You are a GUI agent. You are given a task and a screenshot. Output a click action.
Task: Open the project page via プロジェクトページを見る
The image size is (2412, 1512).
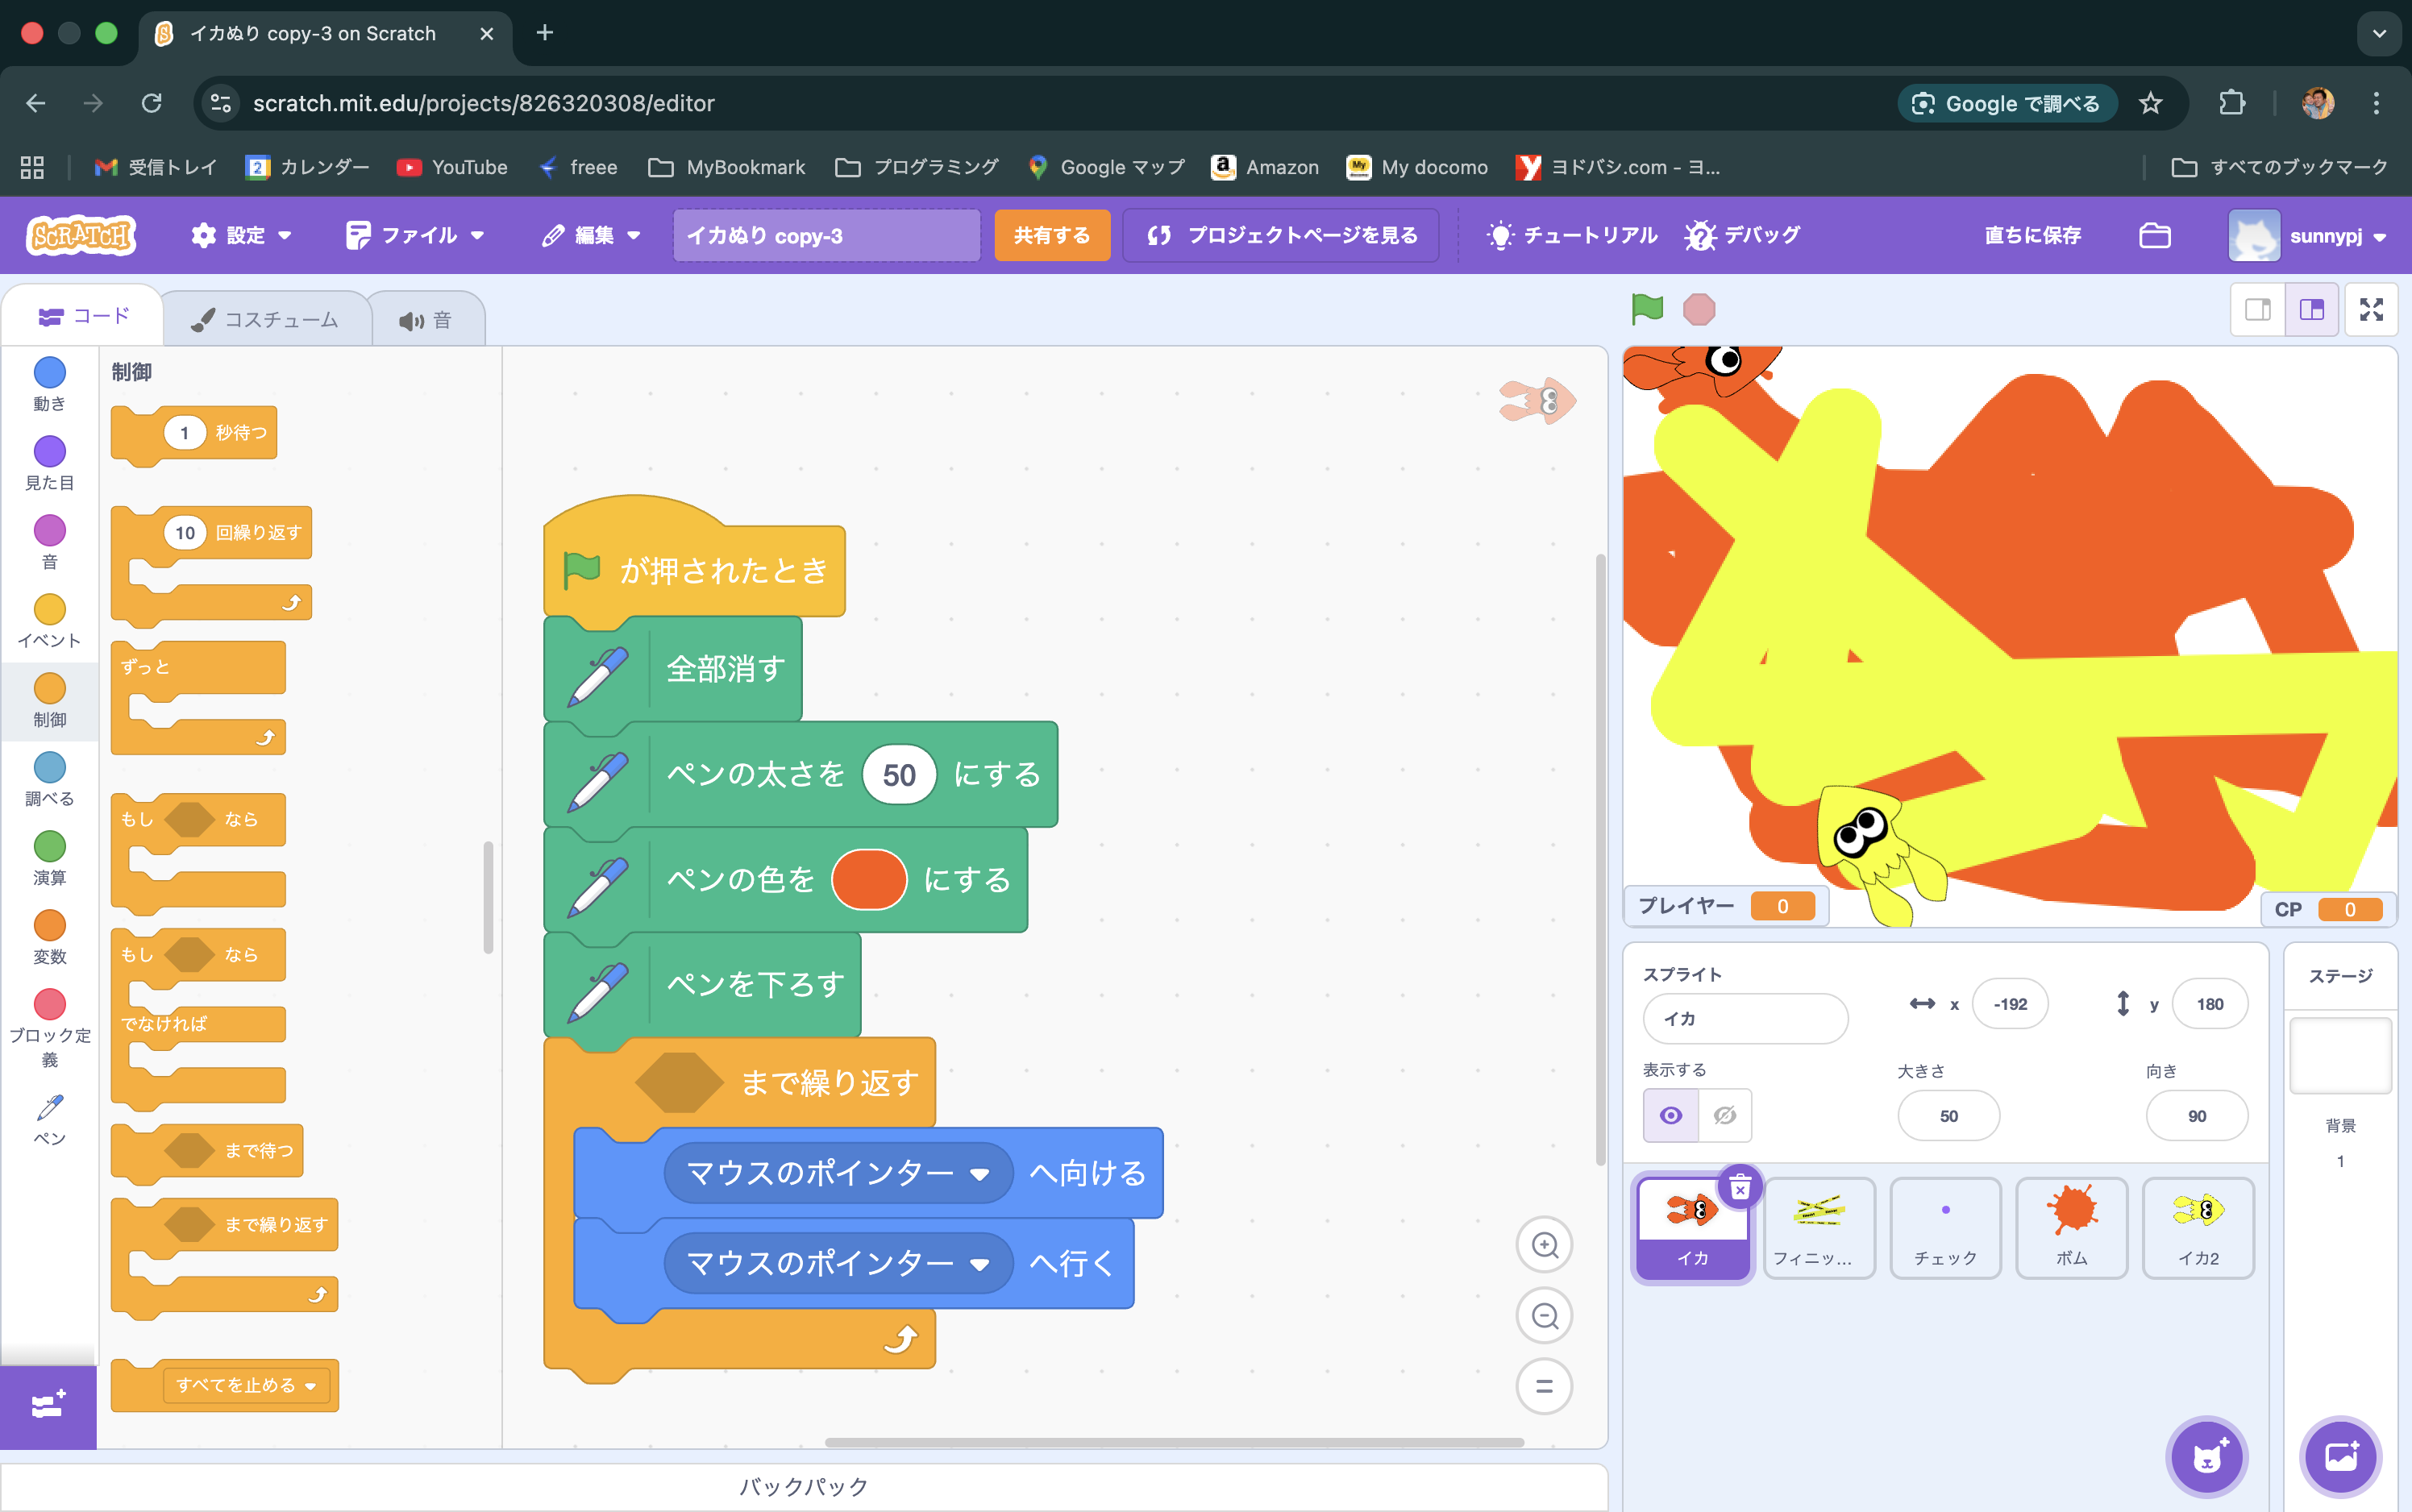click(1280, 235)
